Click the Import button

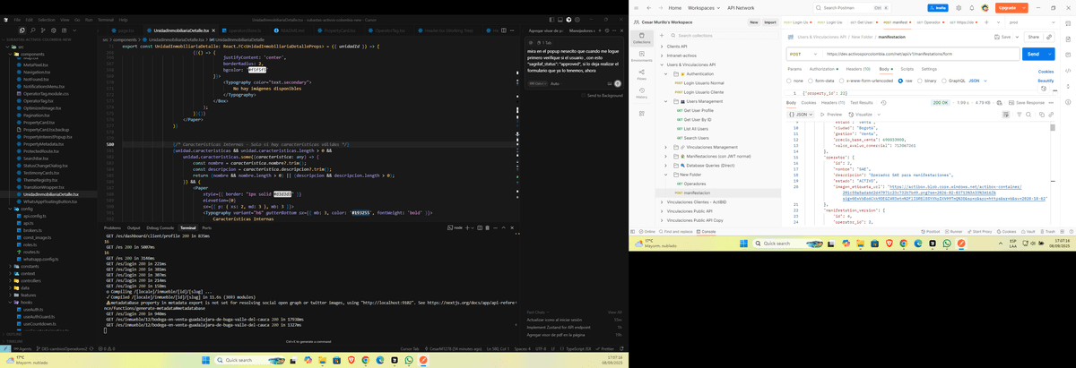(769, 21)
